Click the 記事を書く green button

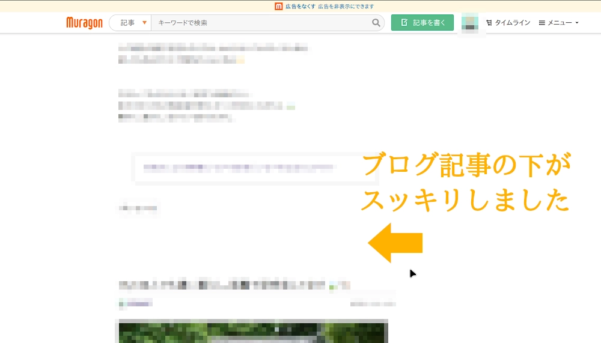pos(423,23)
